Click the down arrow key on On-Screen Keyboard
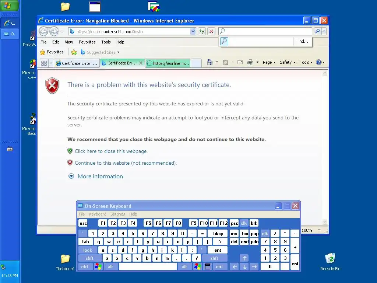Image resolution: width=377 pixels, height=283 pixels. coord(244,267)
